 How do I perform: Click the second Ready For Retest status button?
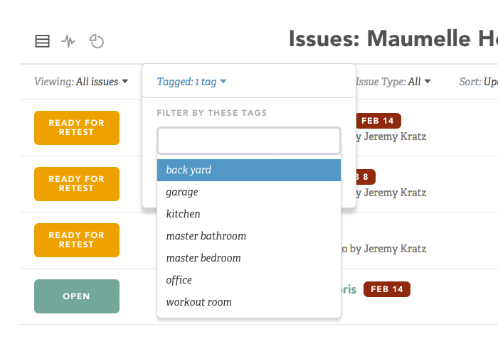coord(77,184)
